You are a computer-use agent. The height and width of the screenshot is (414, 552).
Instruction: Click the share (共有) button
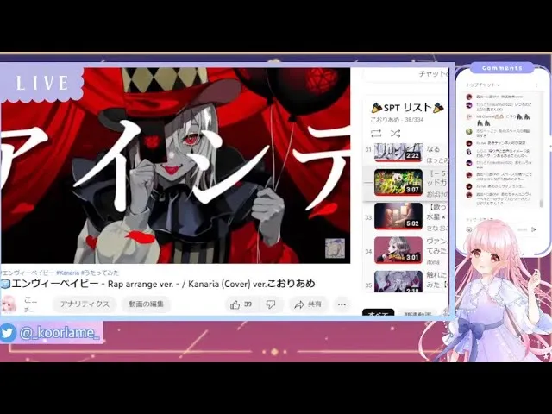pos(307,304)
